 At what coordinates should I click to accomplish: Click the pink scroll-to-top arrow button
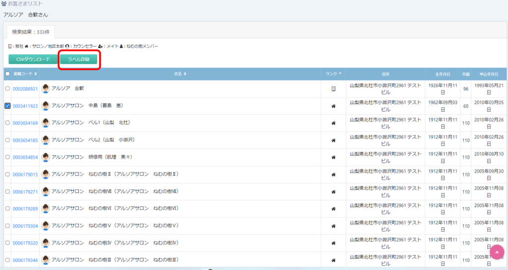click(497, 253)
